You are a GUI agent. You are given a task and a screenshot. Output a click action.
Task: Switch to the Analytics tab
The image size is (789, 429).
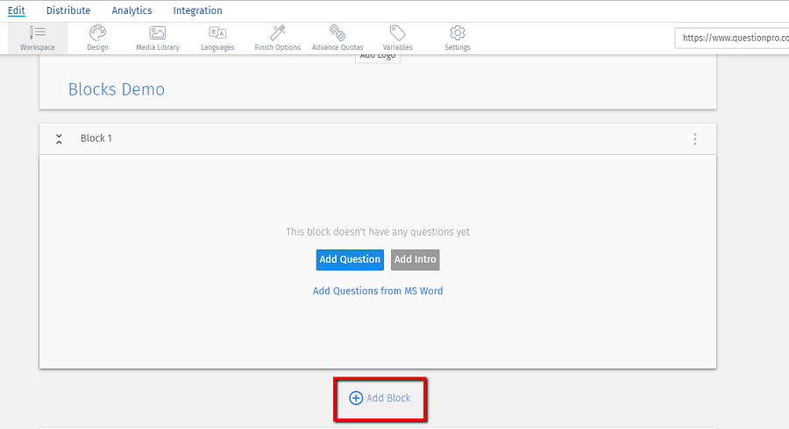[131, 11]
